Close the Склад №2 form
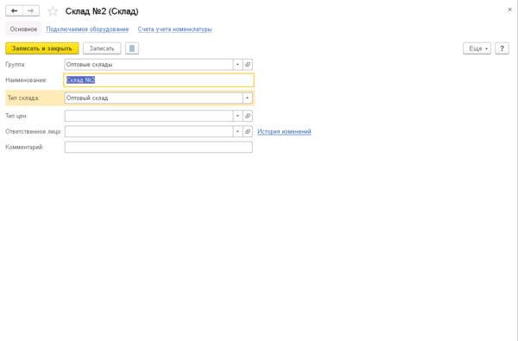Image resolution: width=518 pixels, height=341 pixels. tap(509, 9)
